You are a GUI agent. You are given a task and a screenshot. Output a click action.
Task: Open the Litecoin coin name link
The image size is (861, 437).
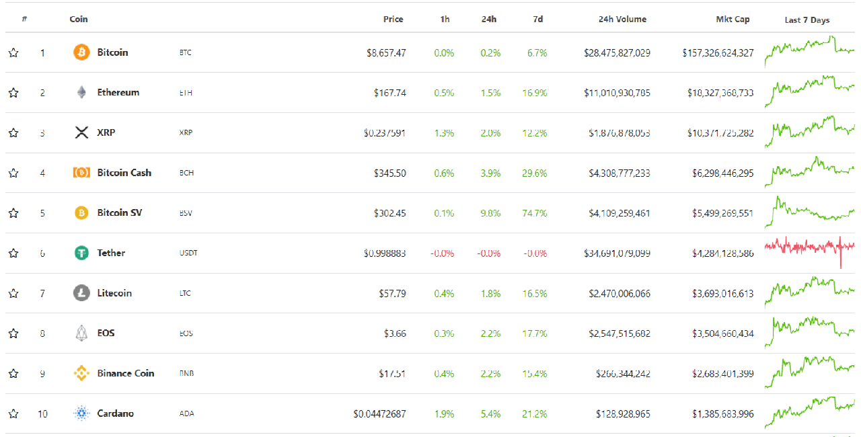click(114, 293)
